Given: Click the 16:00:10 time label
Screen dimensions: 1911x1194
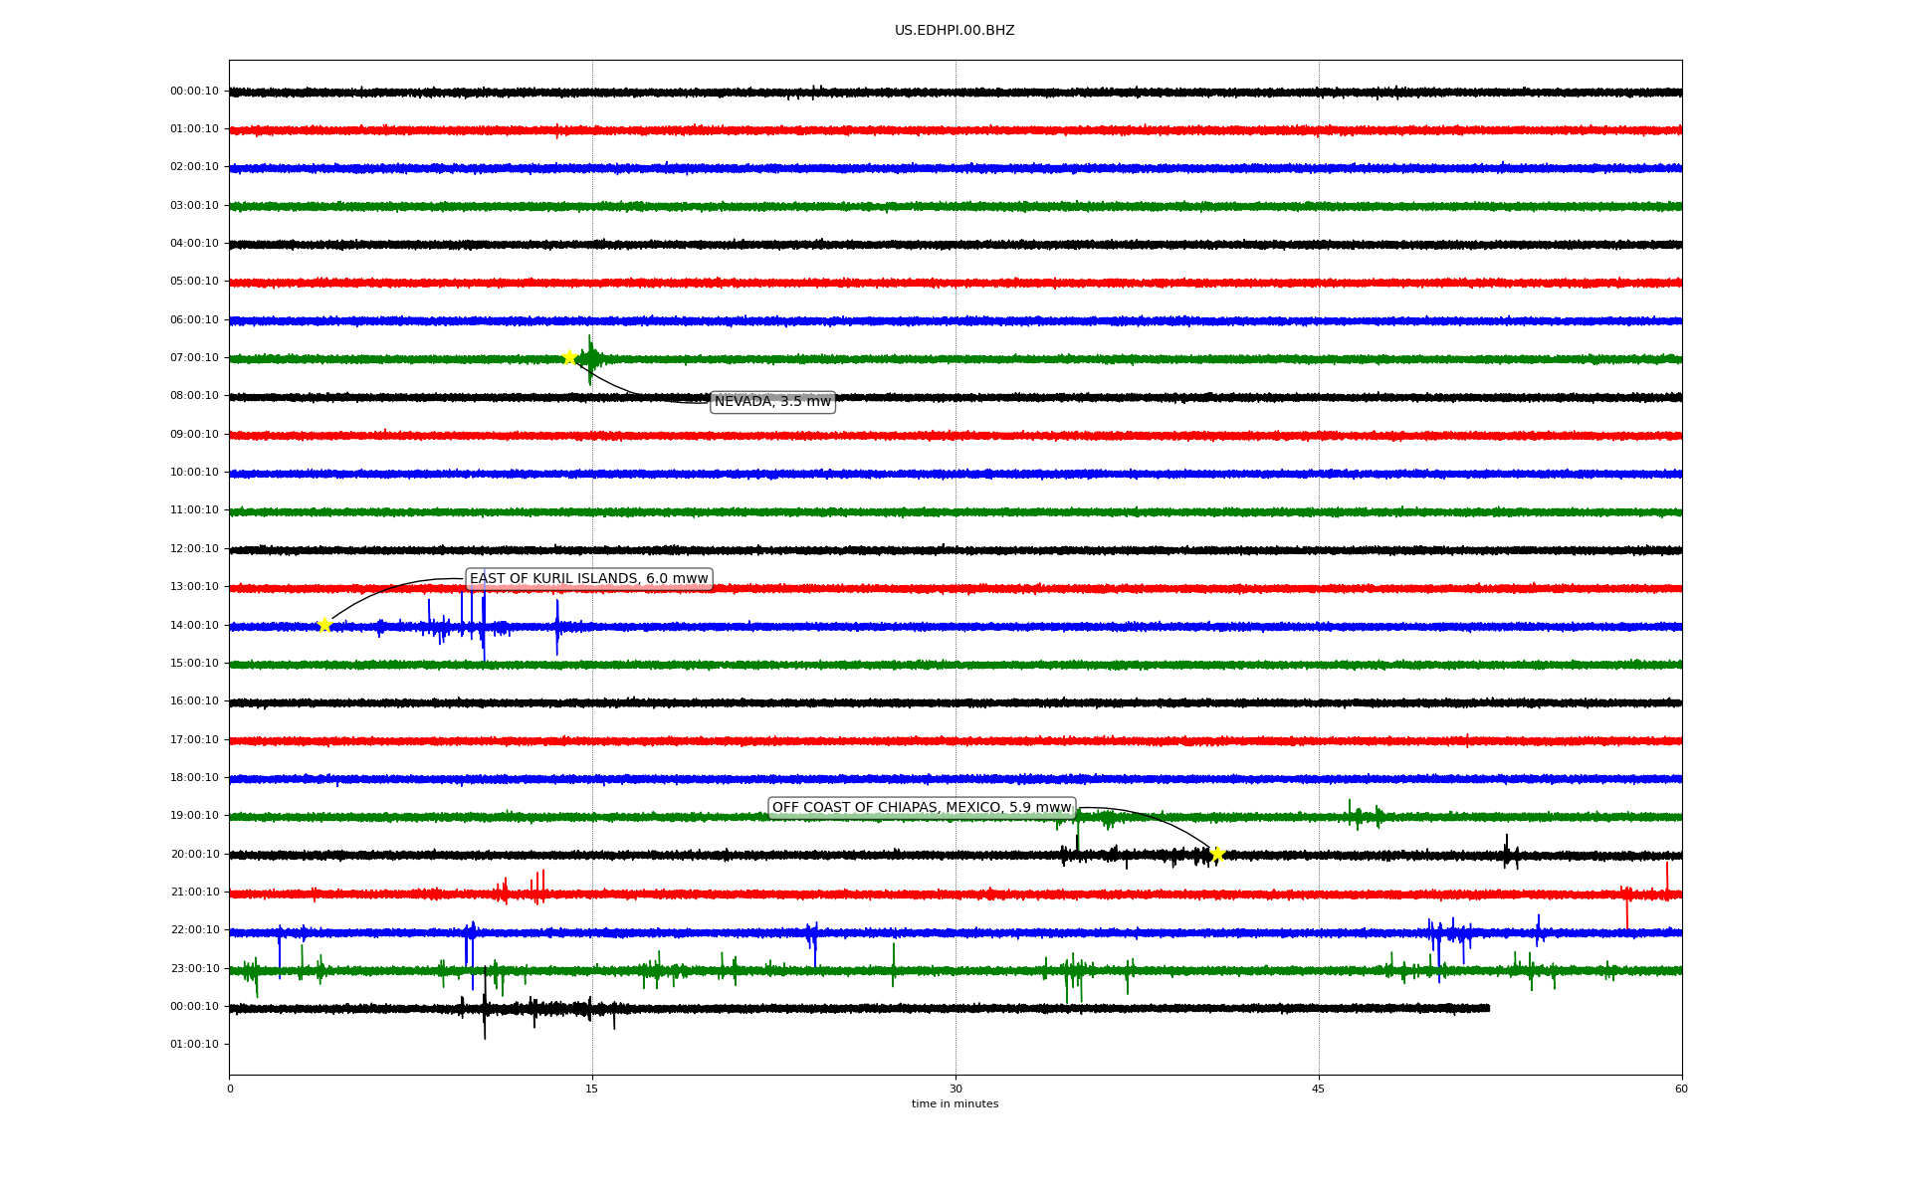Looking at the screenshot, I should coord(194,701).
